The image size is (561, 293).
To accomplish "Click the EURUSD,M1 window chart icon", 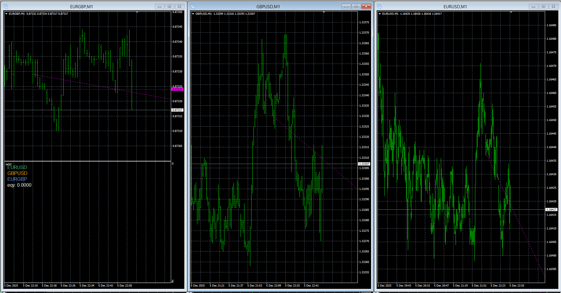I will coord(379,6).
